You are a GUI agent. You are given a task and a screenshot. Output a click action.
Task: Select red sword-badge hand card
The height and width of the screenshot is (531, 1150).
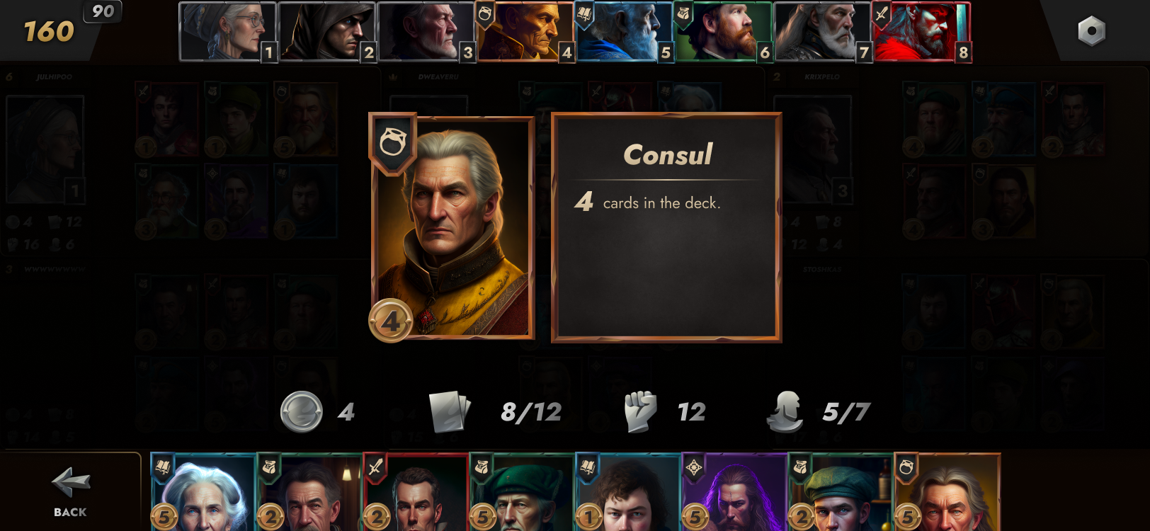(x=416, y=493)
